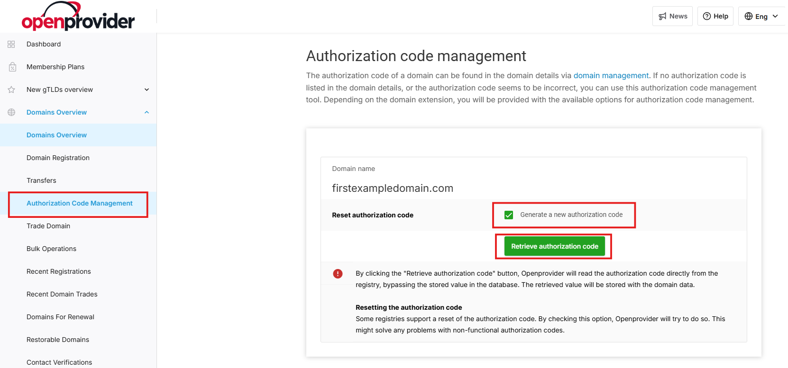Click the Resetting the authorization code heading
788x368 pixels.
pyautogui.click(x=409, y=307)
